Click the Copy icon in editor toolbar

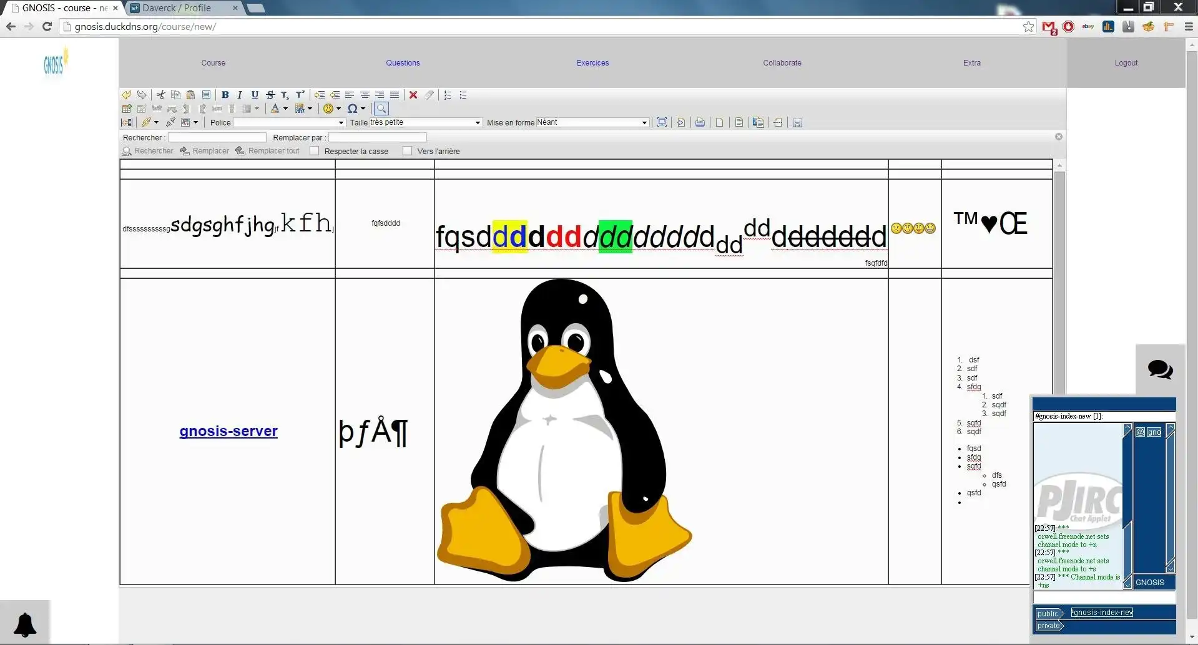click(175, 95)
